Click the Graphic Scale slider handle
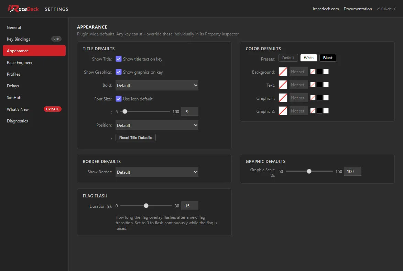The image size is (403, 271). point(309,171)
